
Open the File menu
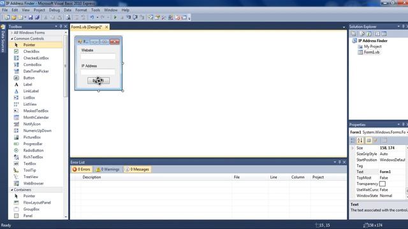pyautogui.click(x=4, y=10)
